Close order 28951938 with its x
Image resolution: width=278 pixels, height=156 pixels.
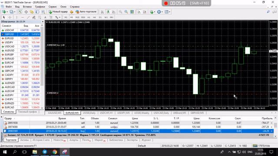271,123
